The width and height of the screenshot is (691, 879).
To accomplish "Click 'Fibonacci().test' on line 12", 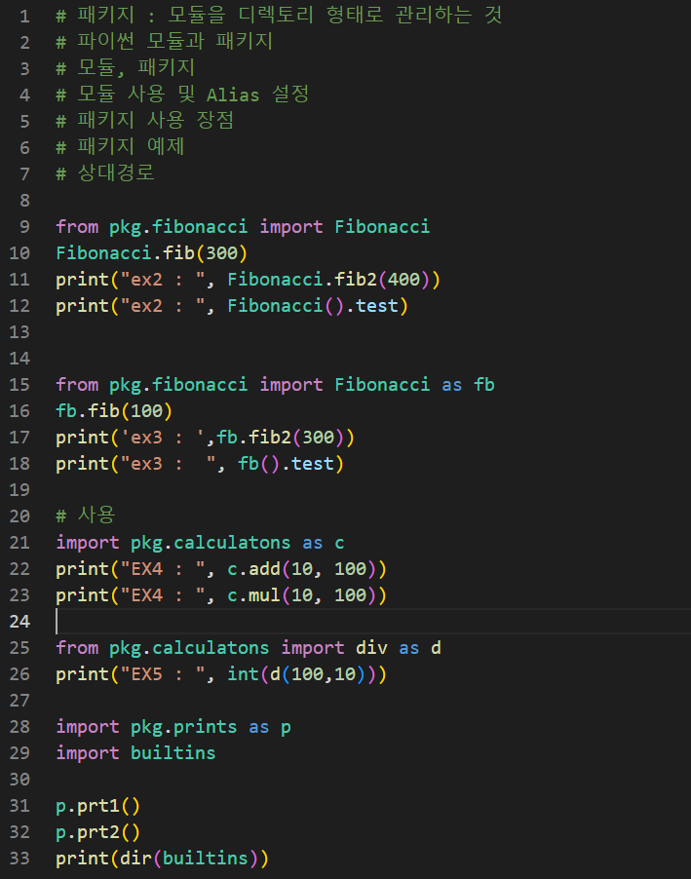I will (313, 306).
